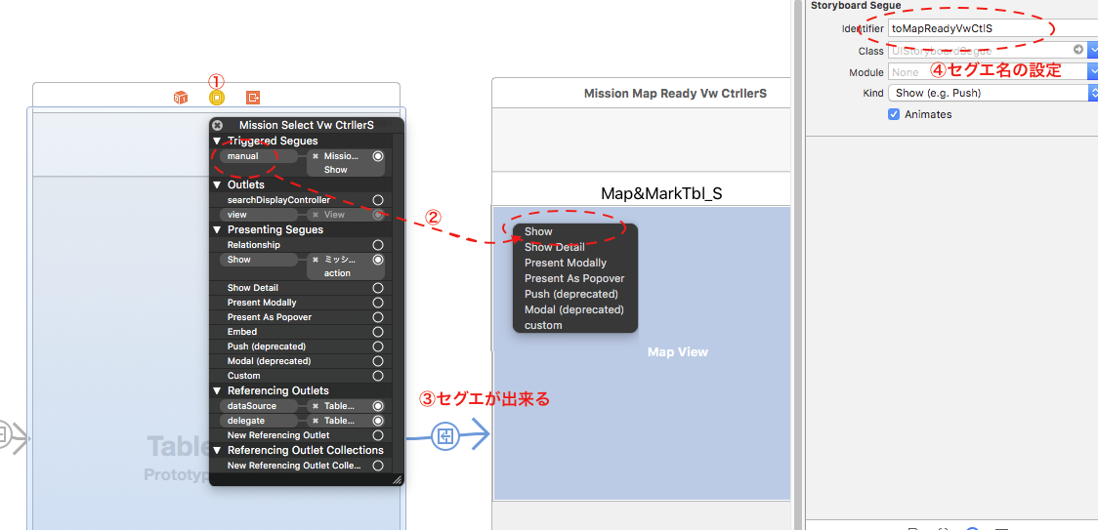1098x530 pixels.
Task: Choose Modal (deprecated) in segue type menu
Action: click(x=575, y=308)
